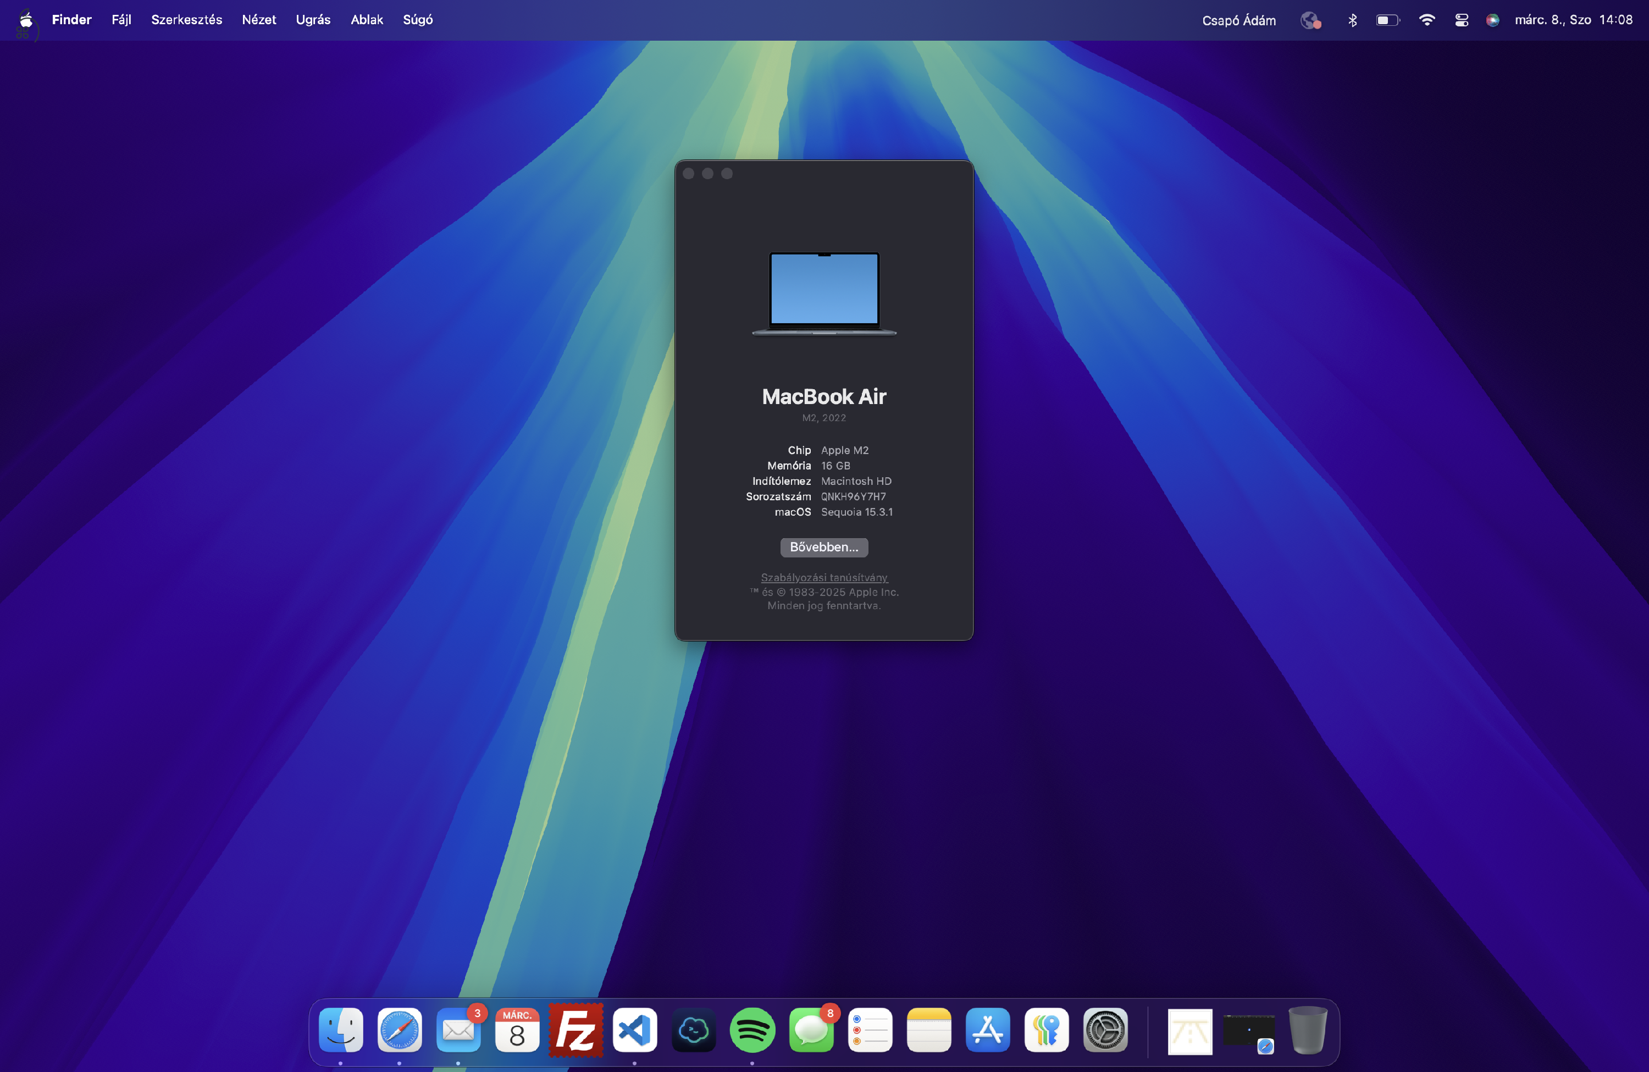Open System Settings from the Dock
1649x1072 pixels.
1106,1030
